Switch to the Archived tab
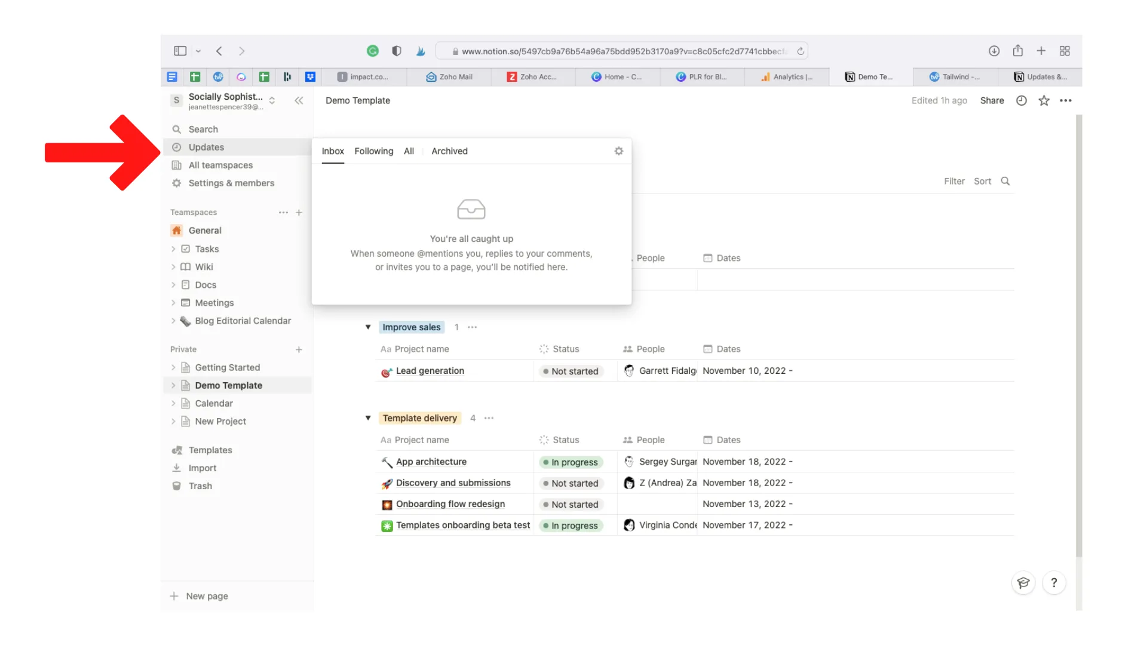Viewport: 1147px width, 645px height. [x=449, y=151]
